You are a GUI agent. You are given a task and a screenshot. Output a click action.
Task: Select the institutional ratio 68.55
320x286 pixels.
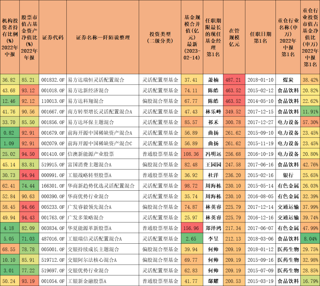[x=9, y=250]
